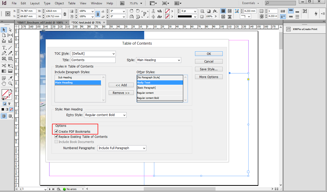Switch to the RMIT_Brochure_v07.indd tab

pyautogui.click(x=40, y=22)
